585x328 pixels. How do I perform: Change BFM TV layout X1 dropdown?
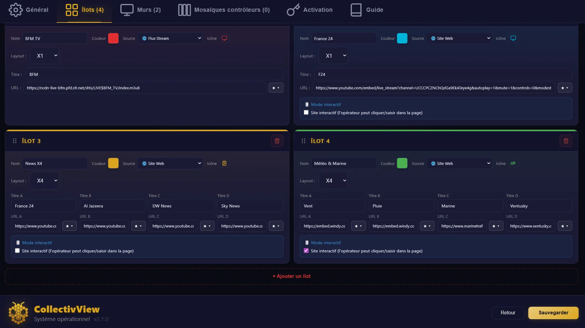45,56
